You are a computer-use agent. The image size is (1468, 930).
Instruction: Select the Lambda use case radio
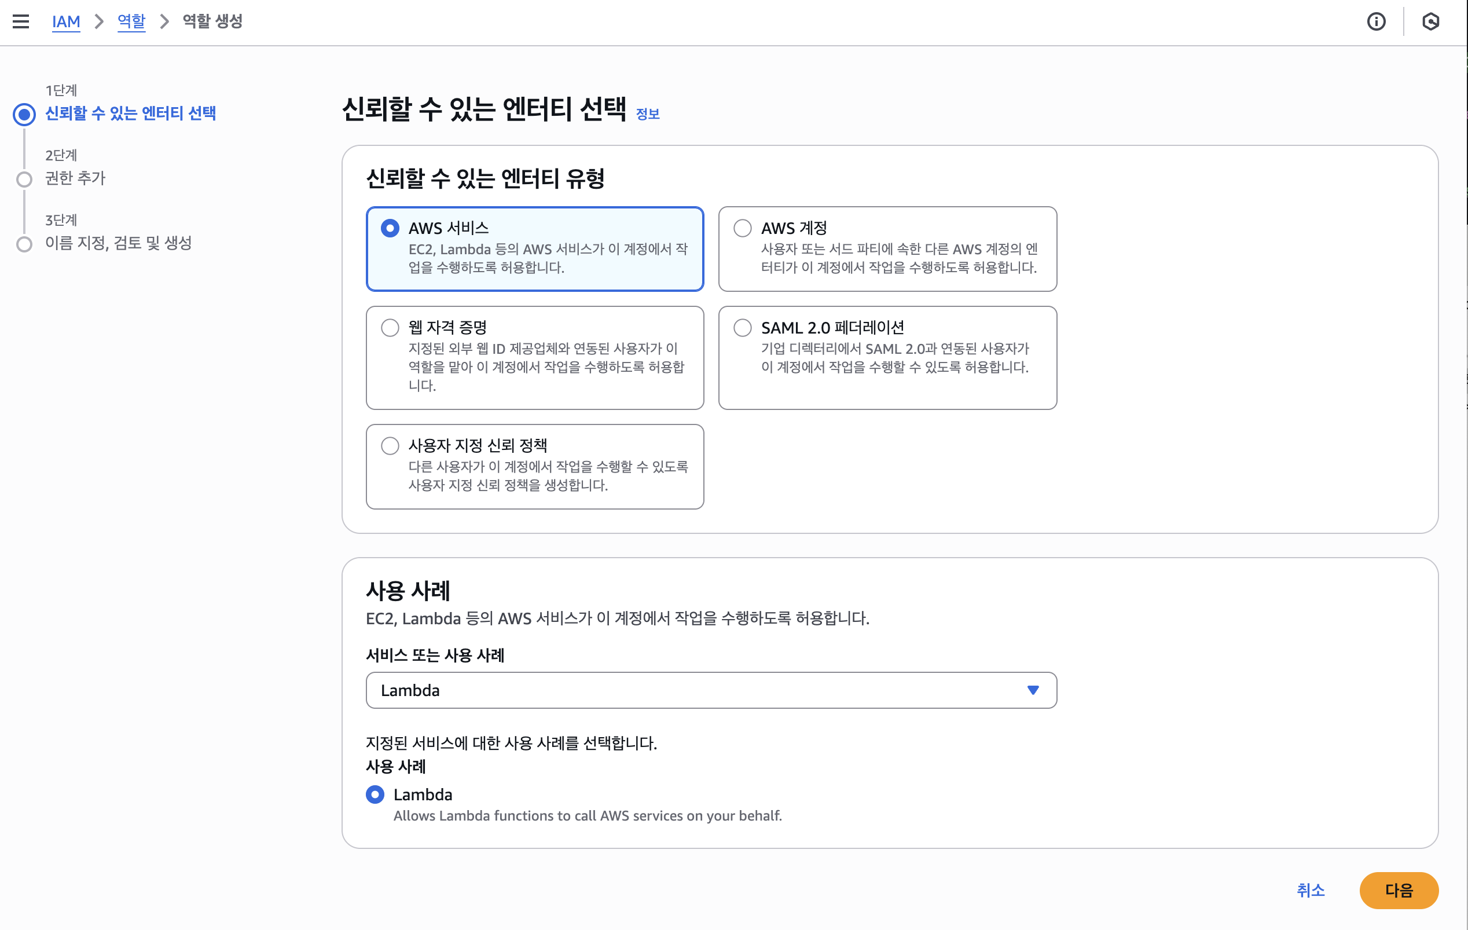click(x=375, y=794)
